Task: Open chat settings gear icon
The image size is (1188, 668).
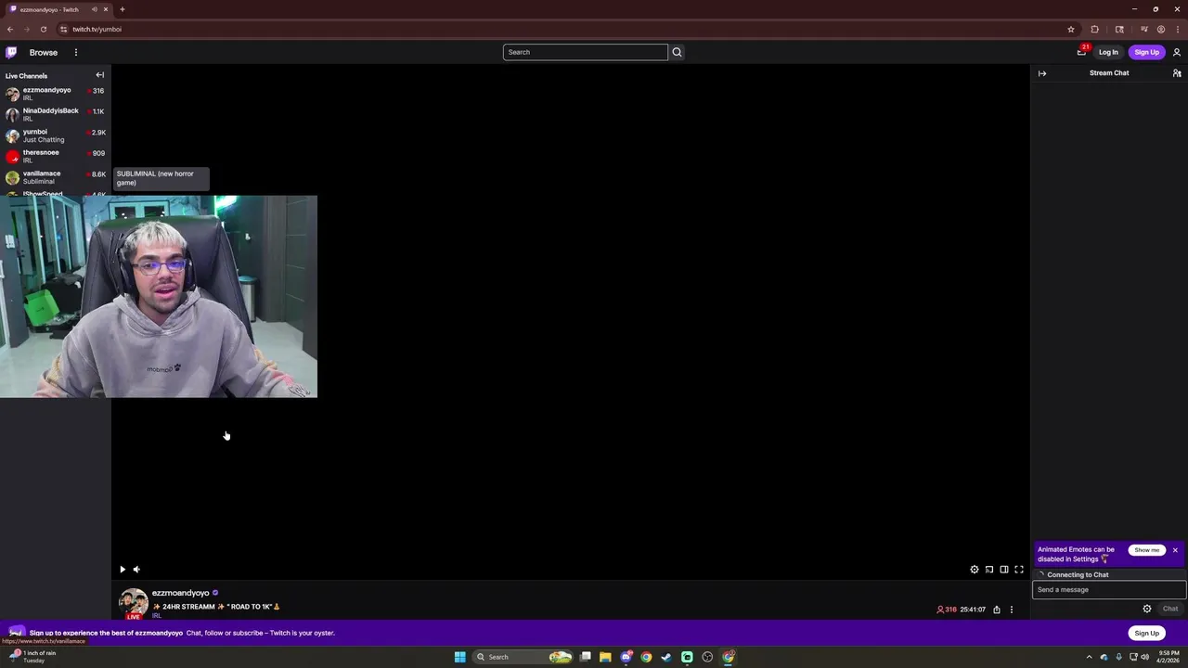Action: point(1147,609)
